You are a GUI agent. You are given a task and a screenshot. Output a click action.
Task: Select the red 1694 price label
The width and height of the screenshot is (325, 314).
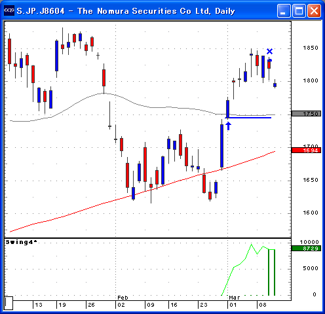tap(306, 150)
